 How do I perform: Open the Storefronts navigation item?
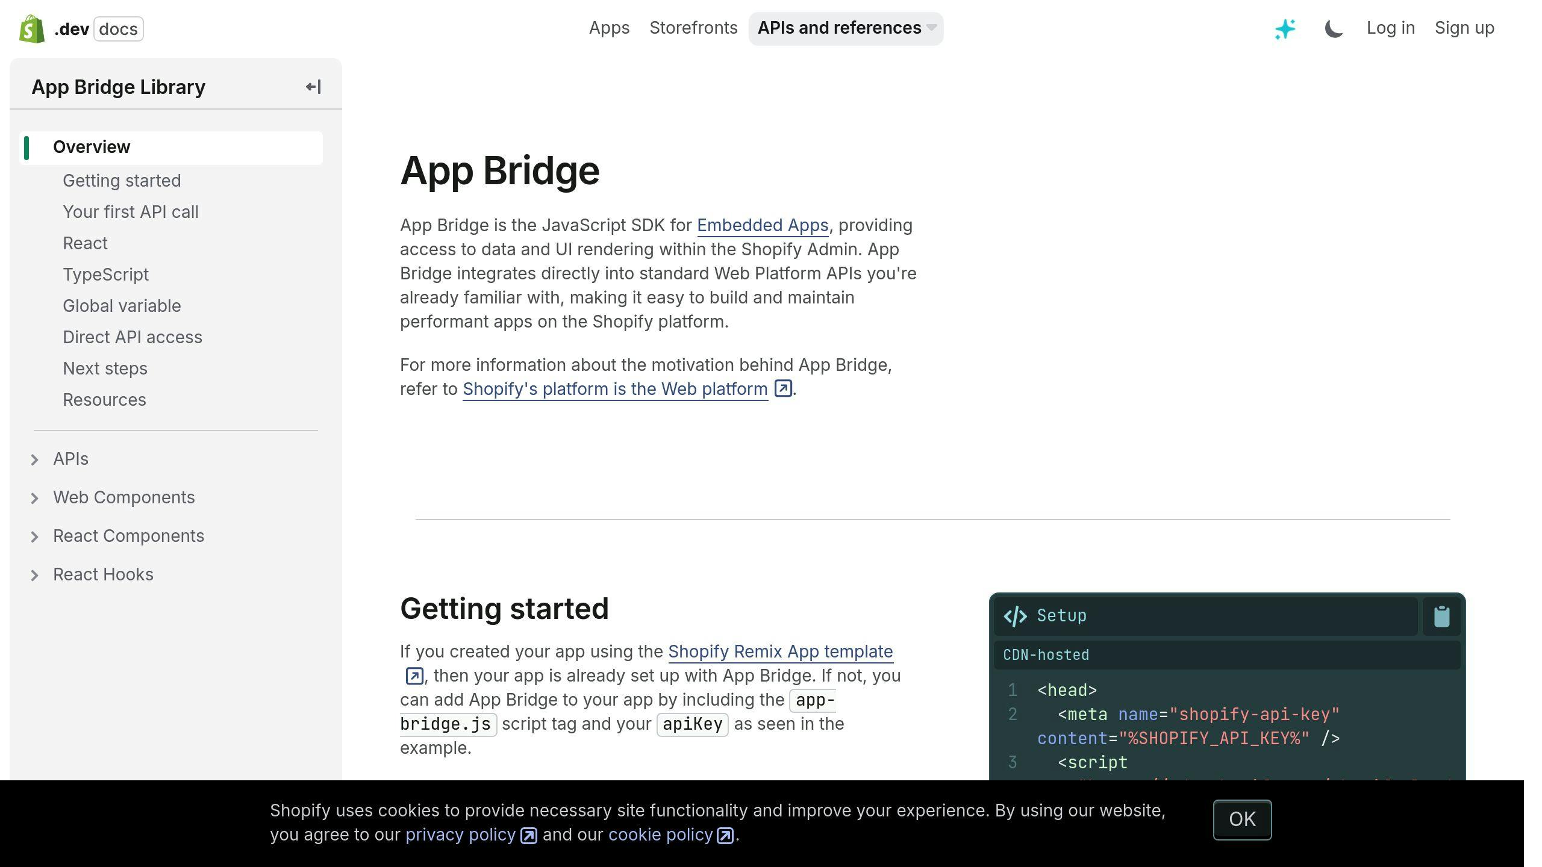coord(693,28)
